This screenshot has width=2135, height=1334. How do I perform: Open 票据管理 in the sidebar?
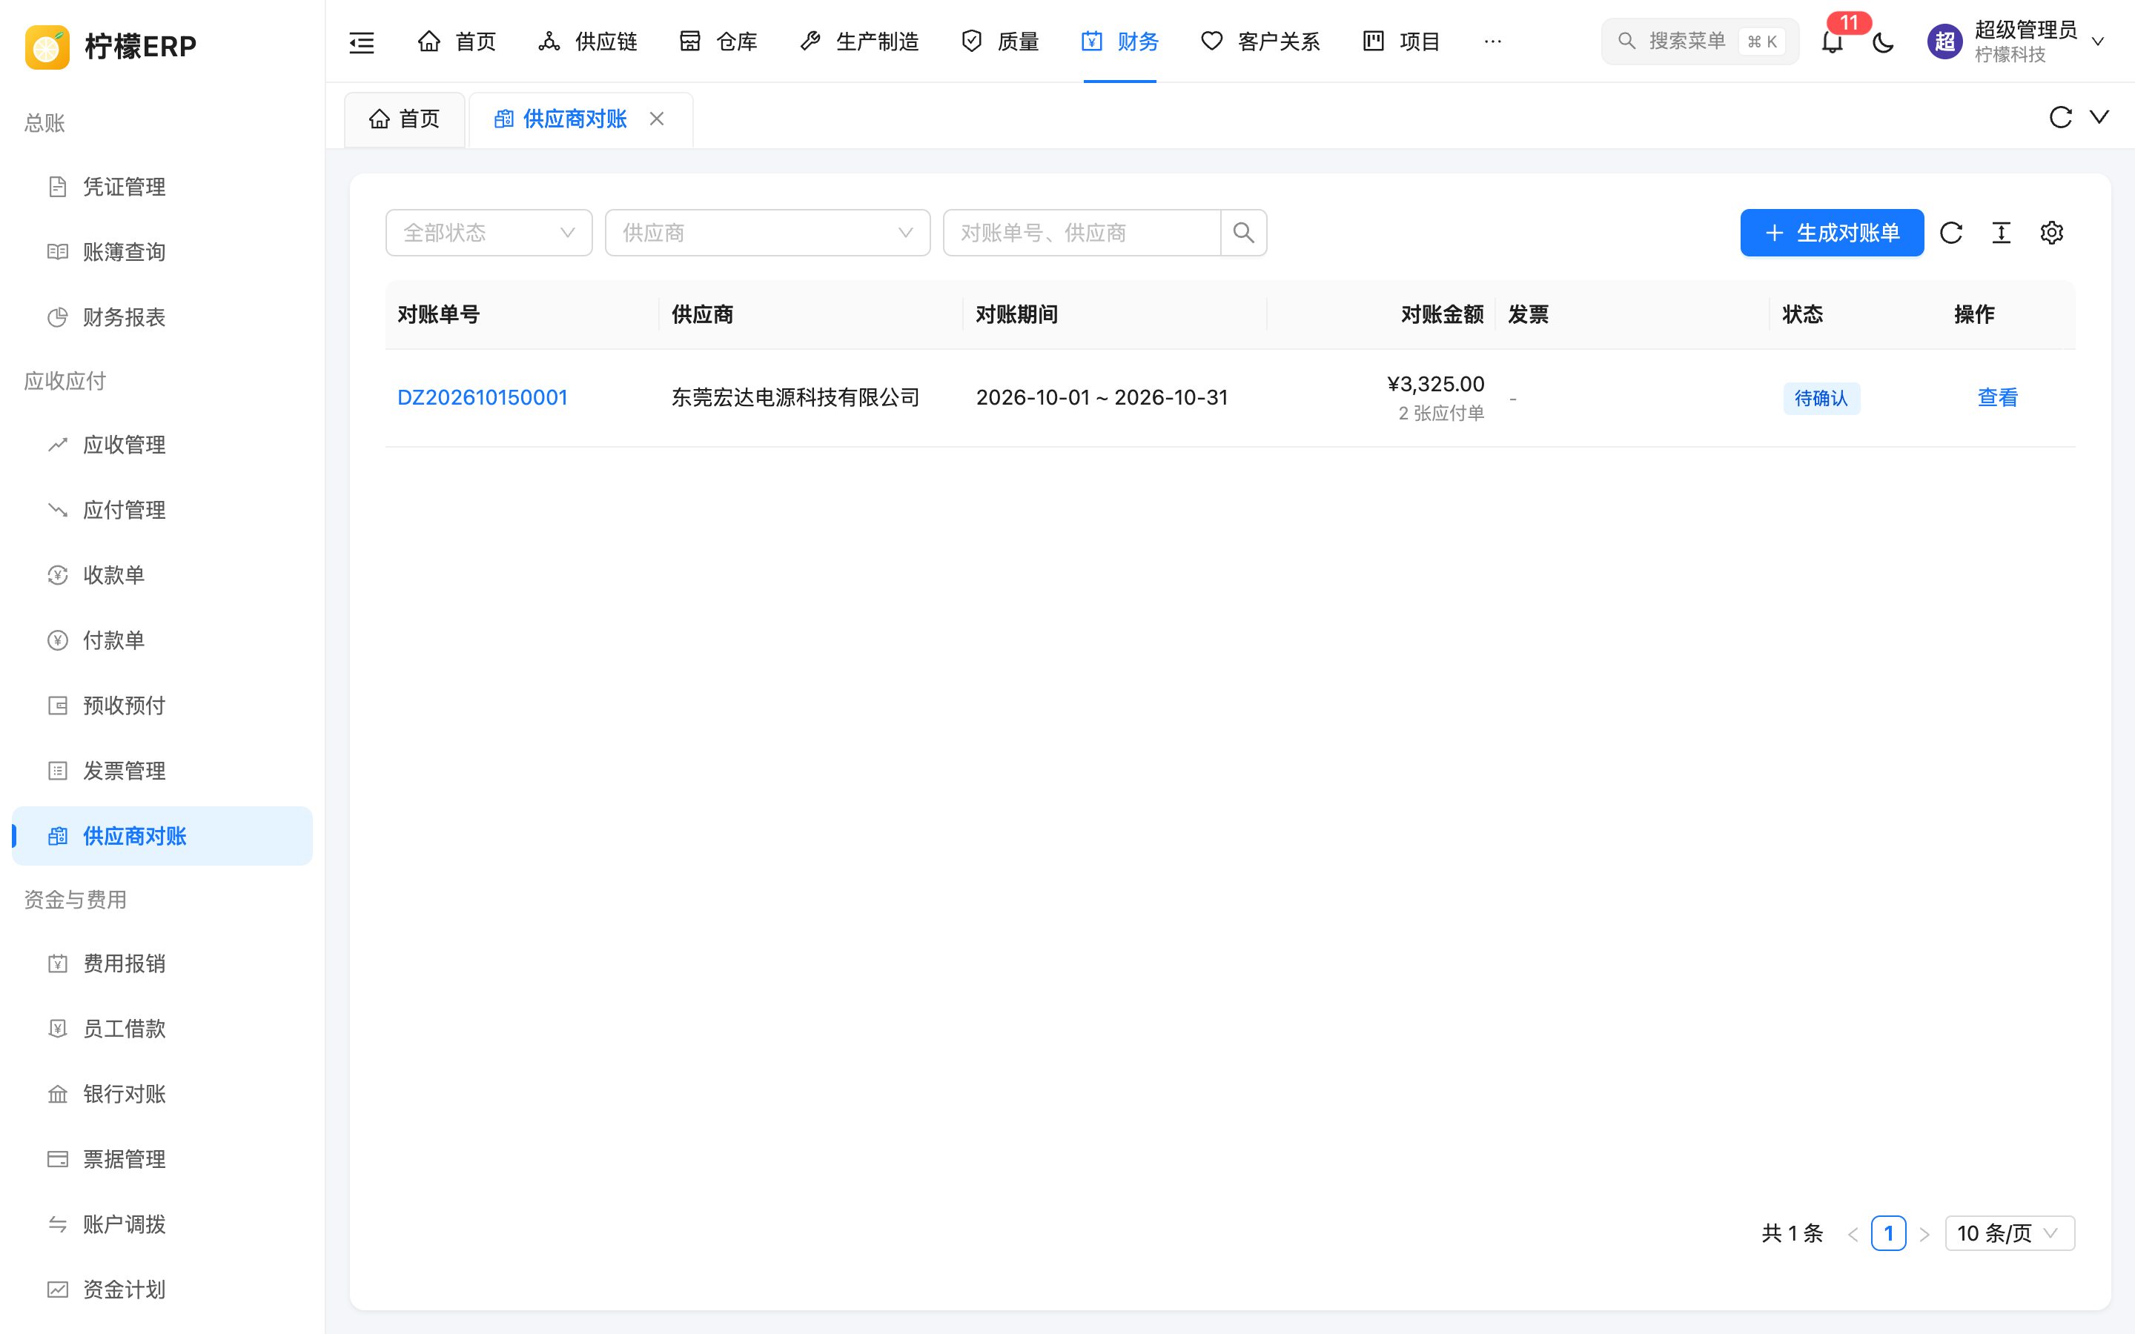pos(162,1159)
